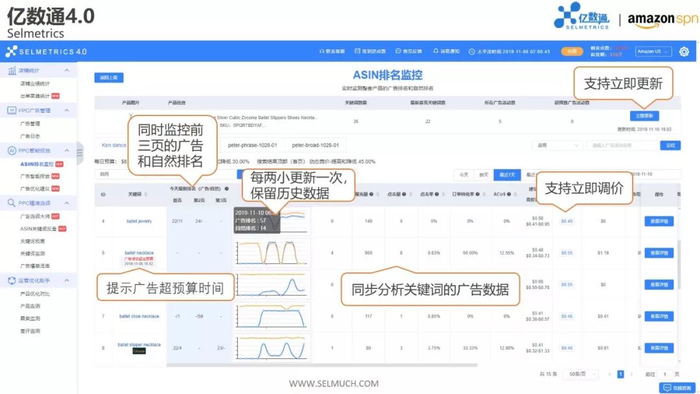Select the 昨天 date range option
The width and height of the screenshot is (700, 394).
click(483, 174)
